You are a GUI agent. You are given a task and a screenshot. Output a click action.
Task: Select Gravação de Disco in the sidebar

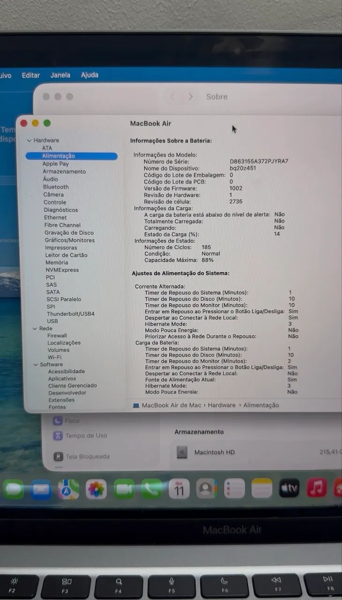click(69, 232)
